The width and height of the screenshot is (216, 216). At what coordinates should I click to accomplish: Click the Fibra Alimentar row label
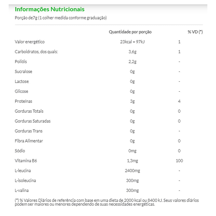(x=29, y=141)
